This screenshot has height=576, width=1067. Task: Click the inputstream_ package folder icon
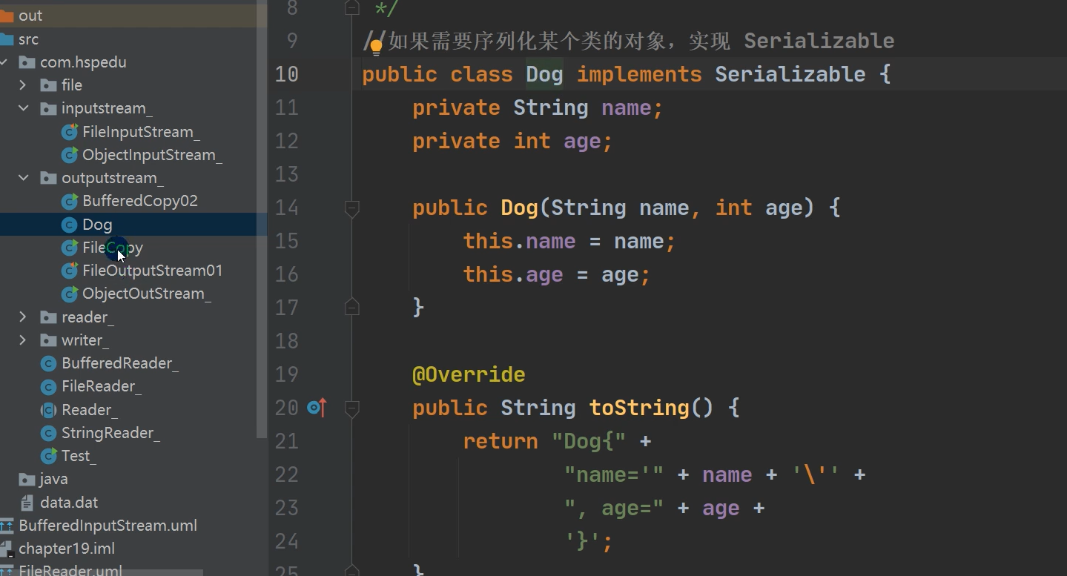(48, 109)
